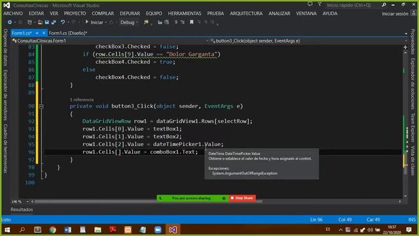
Task: Click the line 96 code with comboBox1.Text
Action: pos(140,152)
